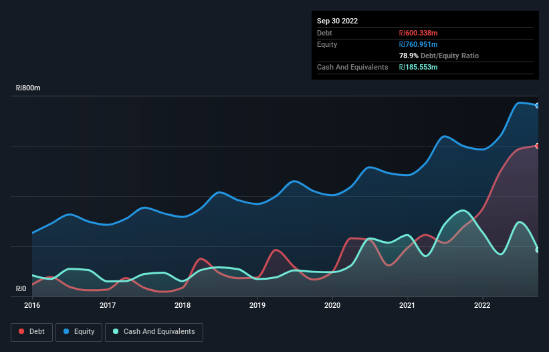Click the ₪0 y-axis label
The image size is (549, 352).
(x=21, y=288)
